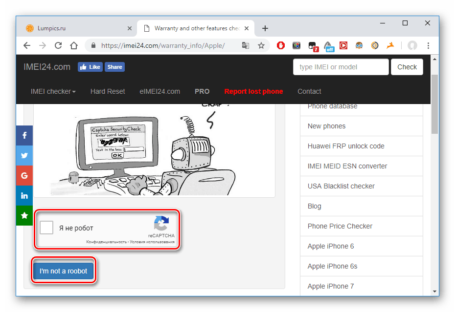Click the IMEI24.com site logo link
The width and height of the screenshot is (455, 312).
47,67
